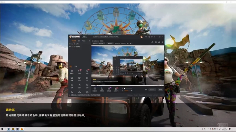
Task: Add a mobile game source with phone icon
Action: point(87,72)
